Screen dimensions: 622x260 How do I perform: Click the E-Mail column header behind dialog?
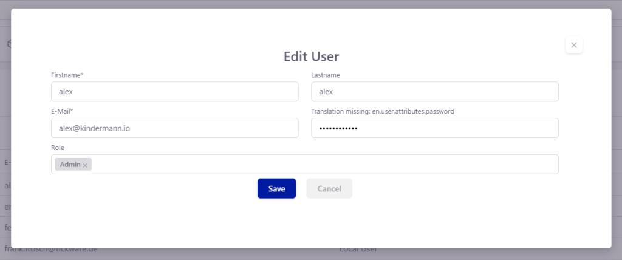(x=6, y=163)
